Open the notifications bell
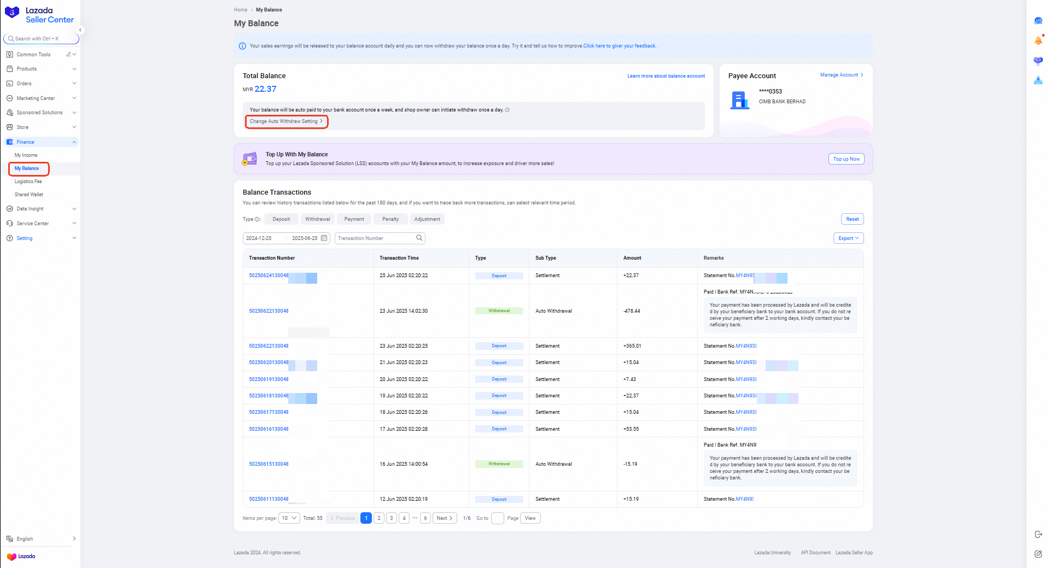1050x568 pixels. coord(1038,40)
